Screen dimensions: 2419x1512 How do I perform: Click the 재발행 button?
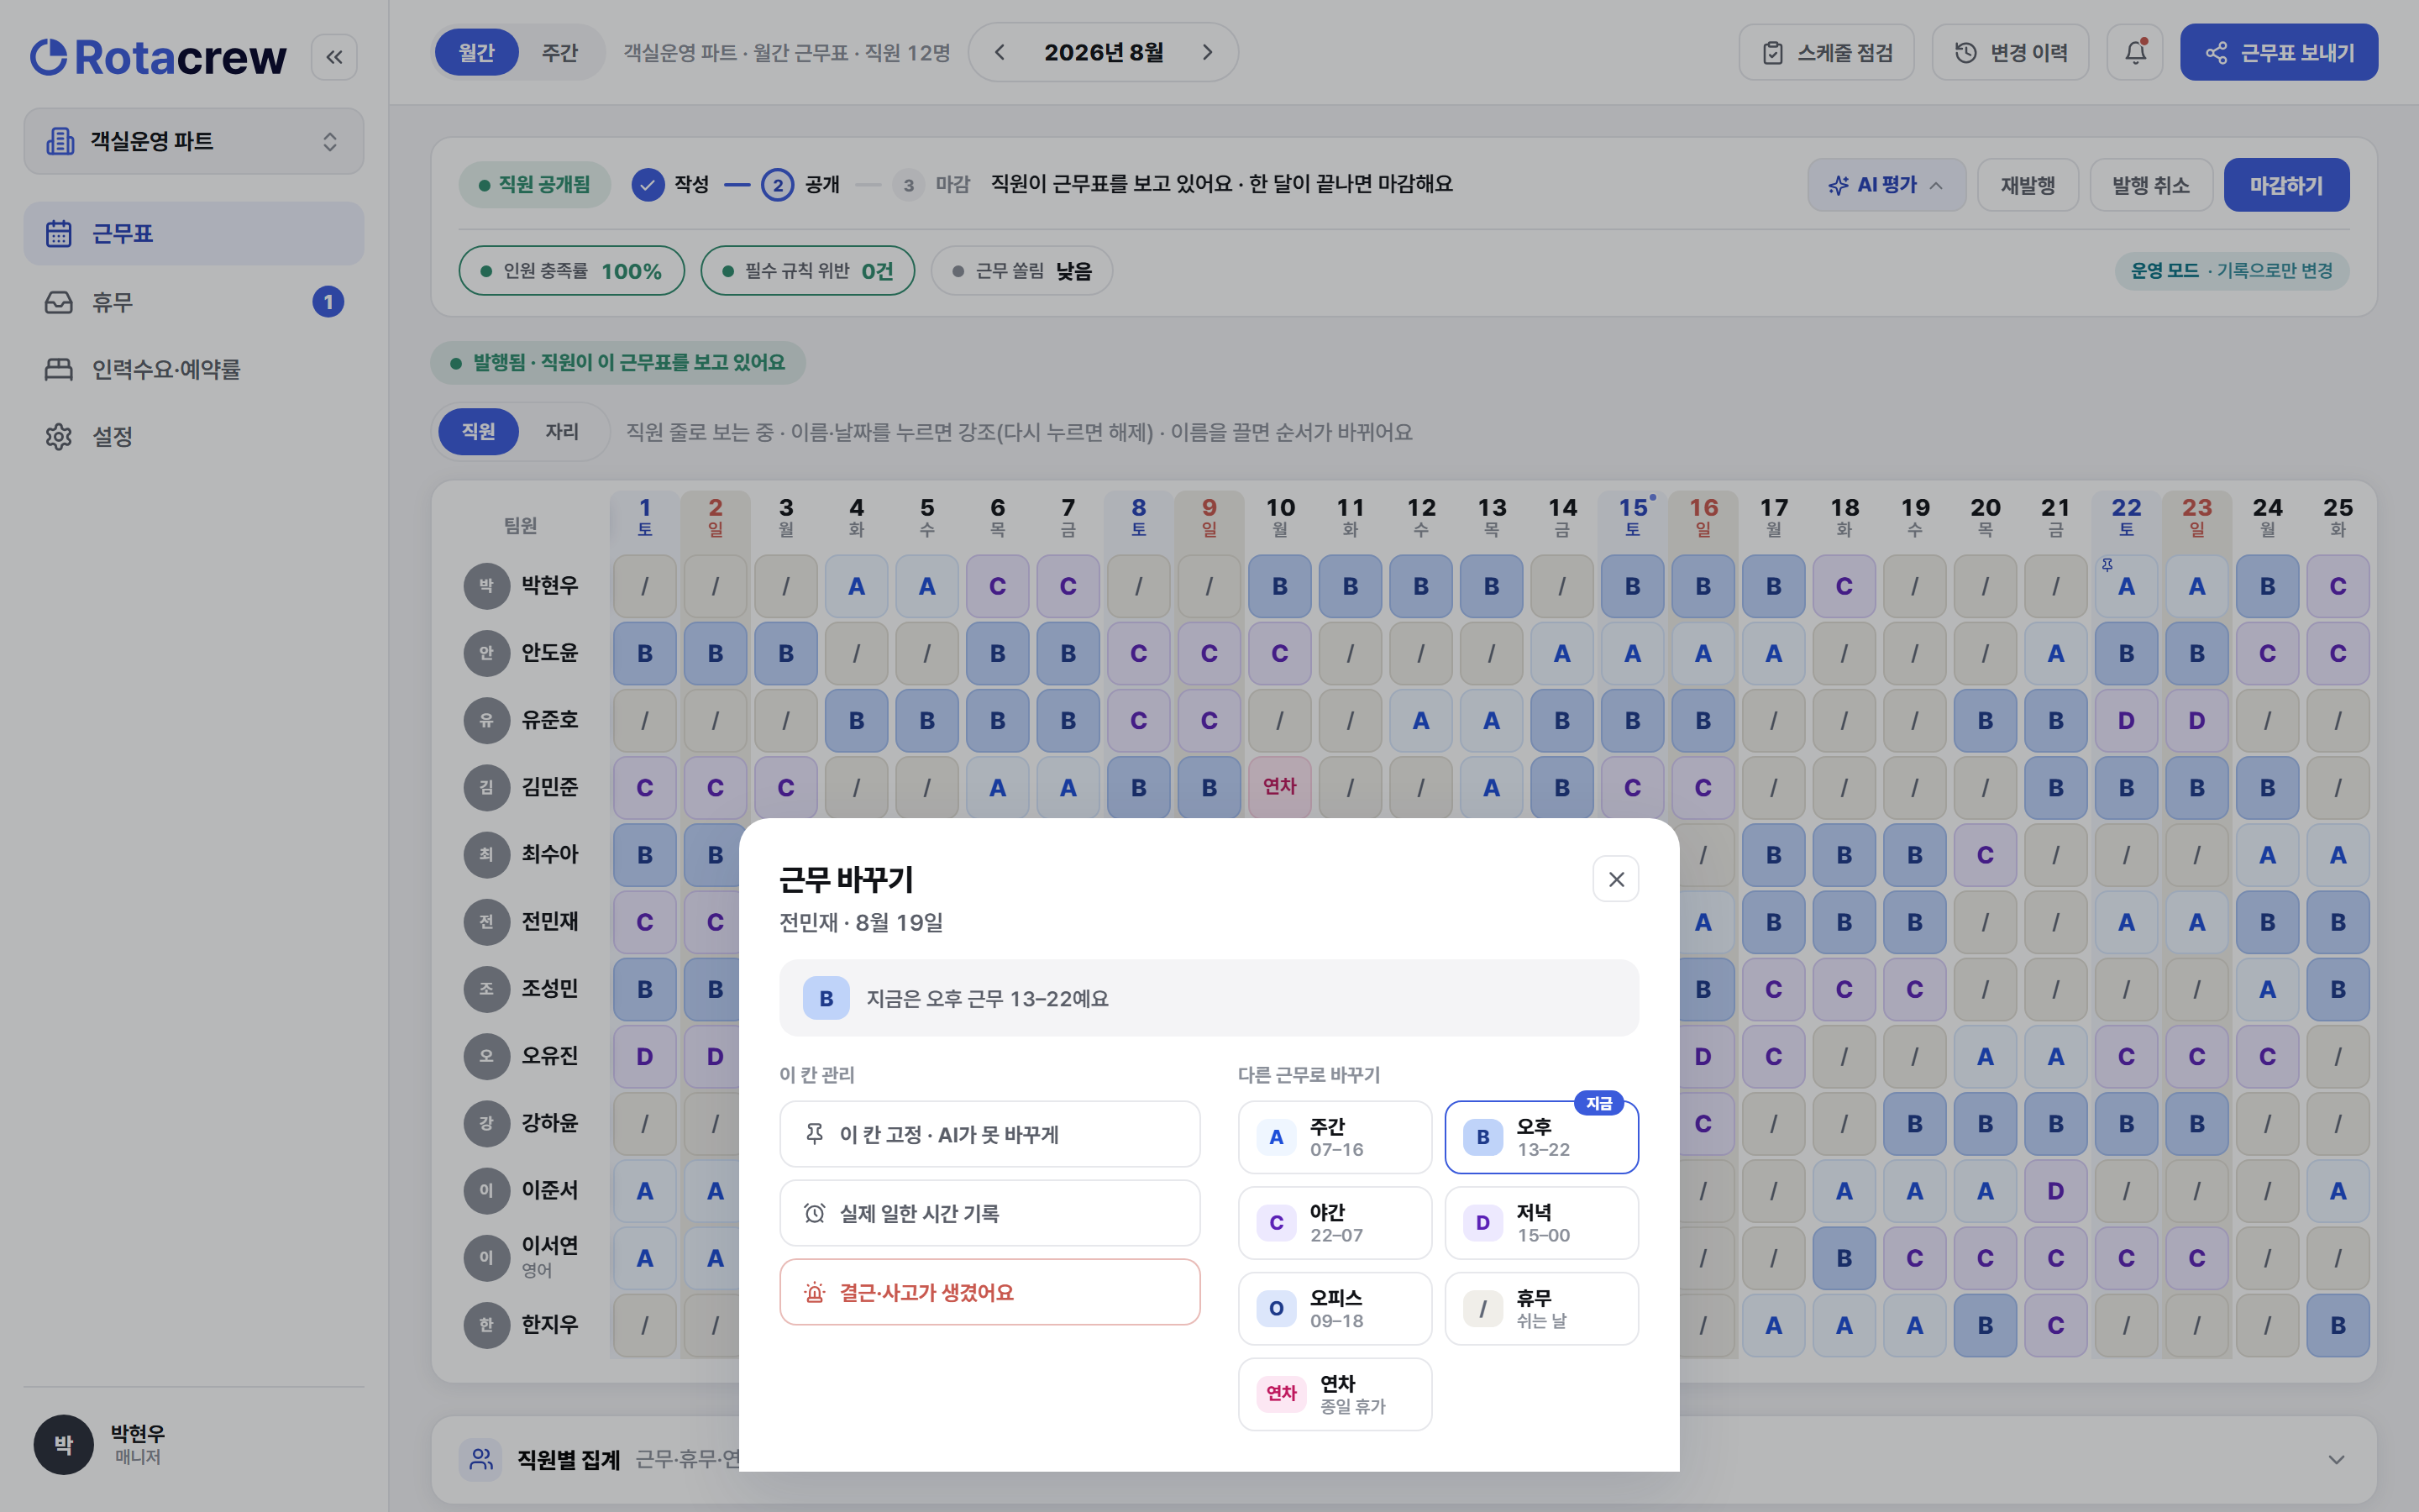2028,185
